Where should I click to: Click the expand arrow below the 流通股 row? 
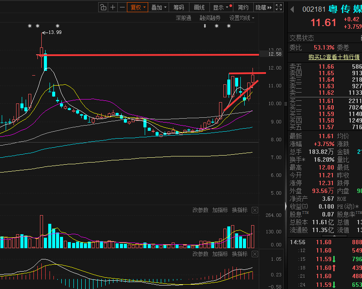click(x=334, y=236)
